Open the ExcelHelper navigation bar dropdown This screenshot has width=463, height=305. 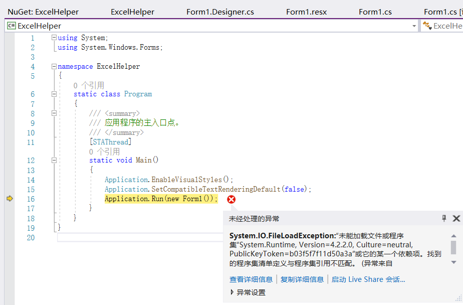(413, 25)
